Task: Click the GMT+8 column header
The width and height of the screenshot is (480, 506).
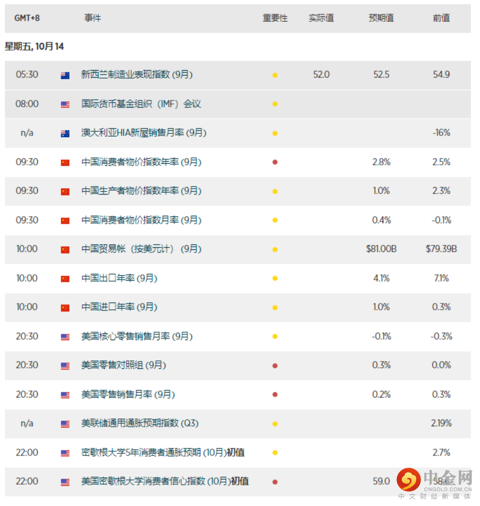Action: coord(27,18)
